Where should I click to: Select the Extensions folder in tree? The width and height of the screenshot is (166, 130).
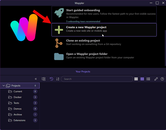(20, 120)
